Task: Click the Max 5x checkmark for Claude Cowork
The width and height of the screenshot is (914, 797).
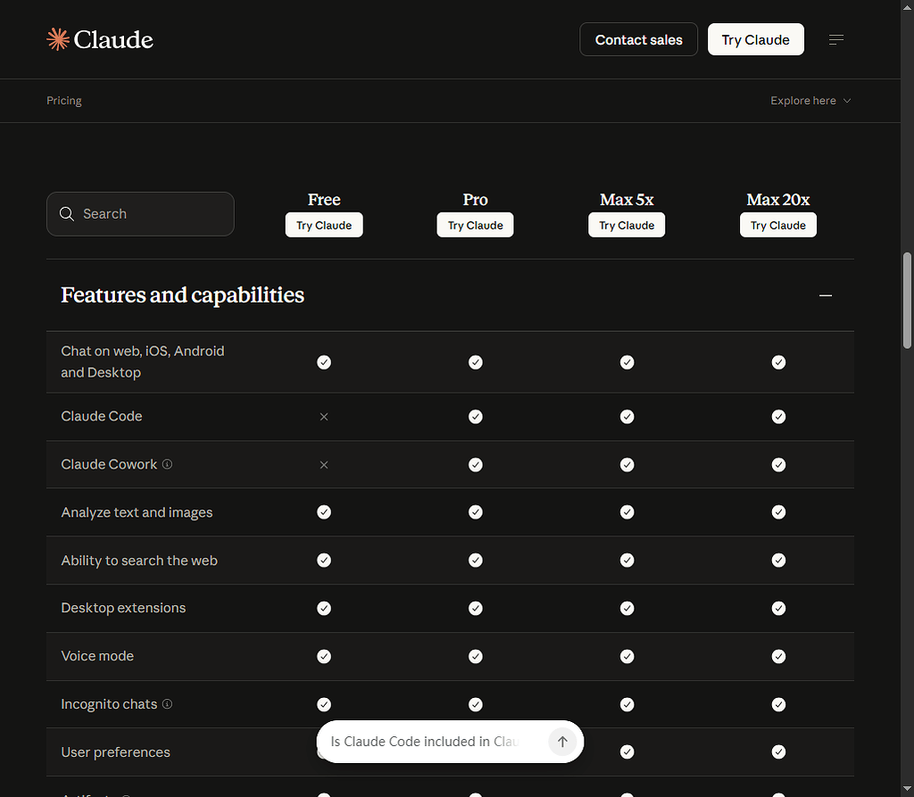Action: tap(627, 465)
